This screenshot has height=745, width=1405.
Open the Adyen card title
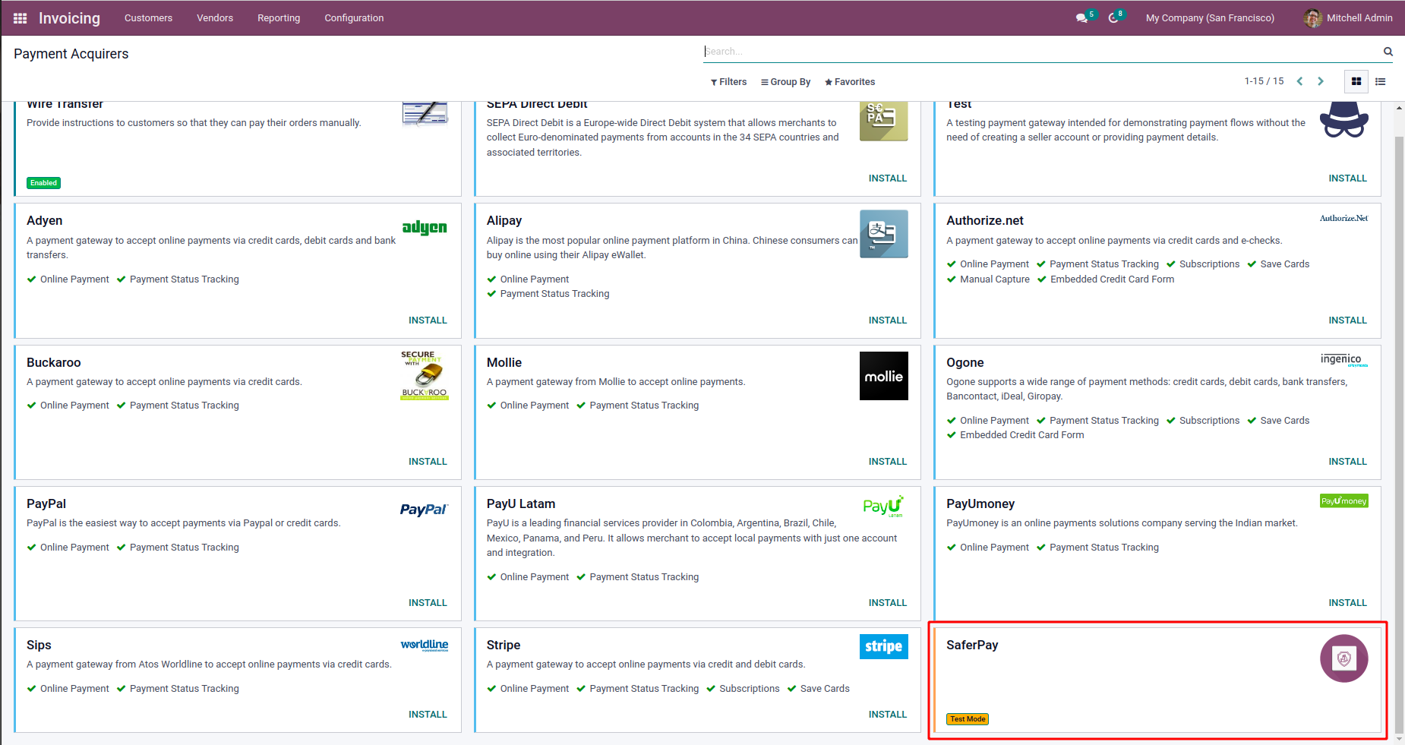(x=45, y=220)
